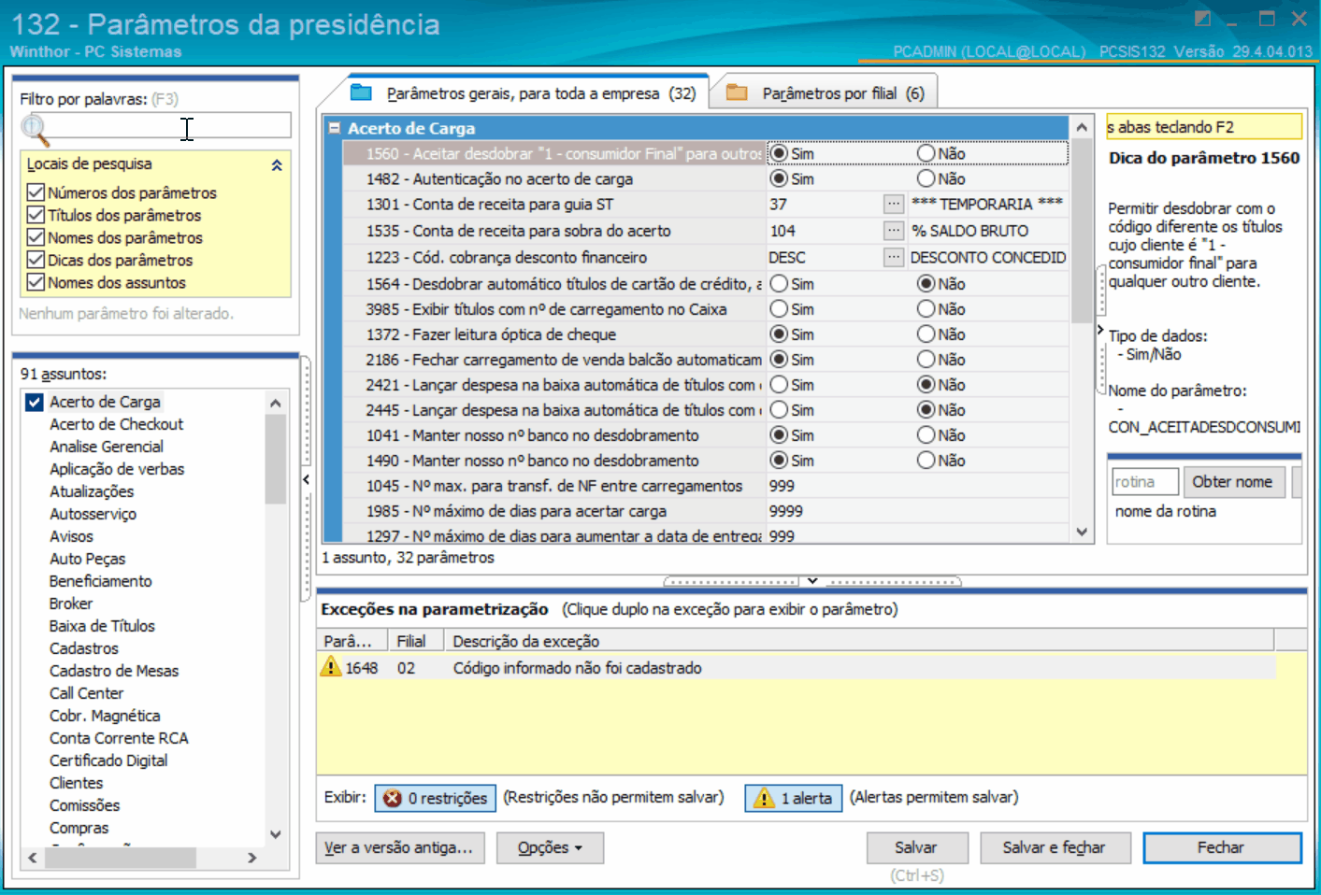Click Salvar e fechar button
The image size is (1321, 895).
pyautogui.click(x=1055, y=847)
